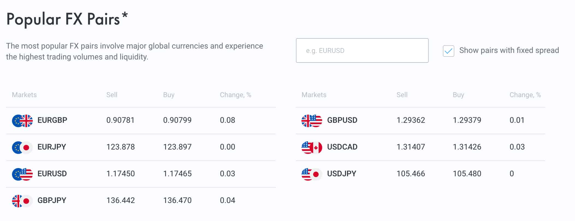Click EURUSD sell price 1.17450
Viewport: 575px width, 221px height.
(120, 174)
